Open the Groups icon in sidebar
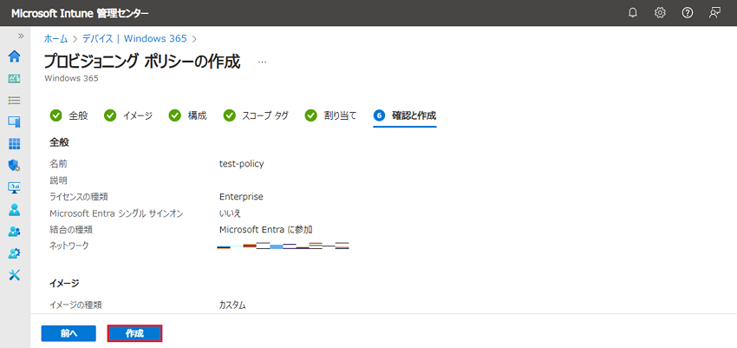This screenshot has height=348, width=737. 15,232
